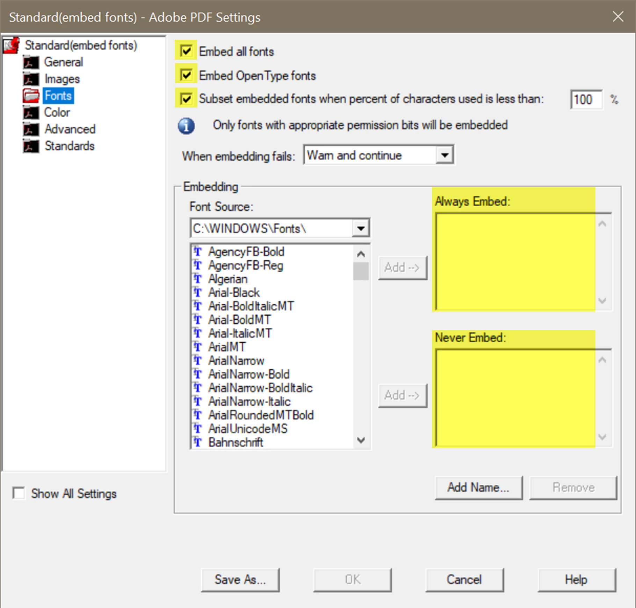The height and width of the screenshot is (608, 636).
Task: Click the font list scrollbar down arrow
Action: [x=361, y=440]
